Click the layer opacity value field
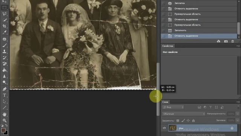241x136 pixels. click(x=231, y=114)
